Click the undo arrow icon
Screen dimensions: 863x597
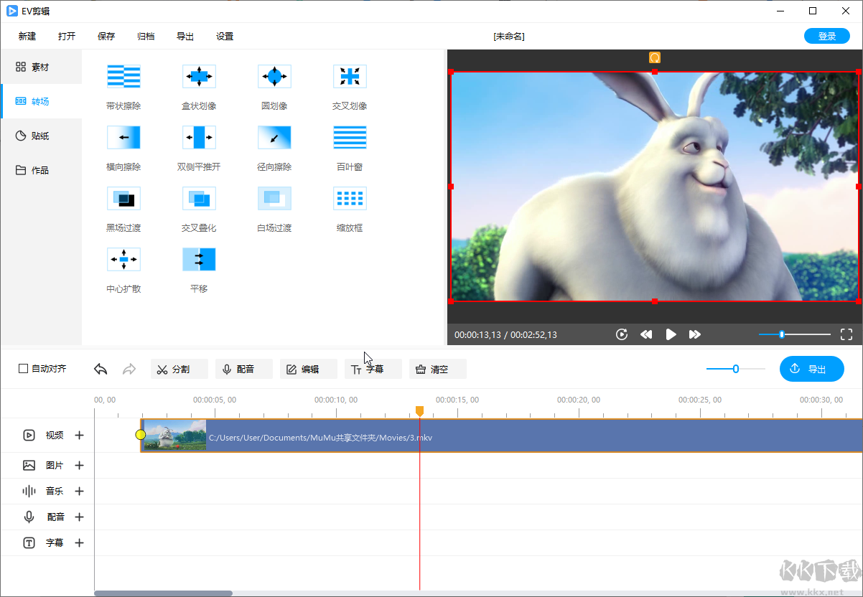coord(101,369)
